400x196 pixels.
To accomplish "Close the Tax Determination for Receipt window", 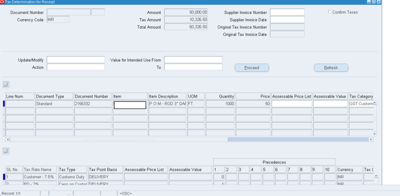I will [x=378, y=2].
